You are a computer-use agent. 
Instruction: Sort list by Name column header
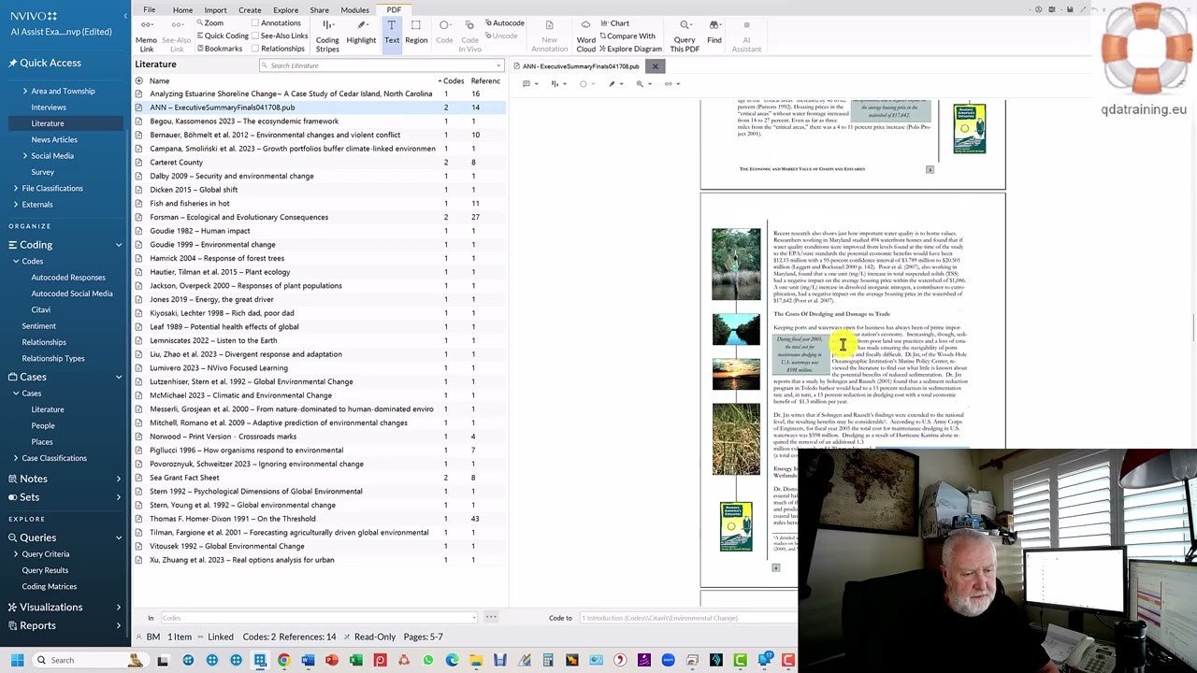160,80
